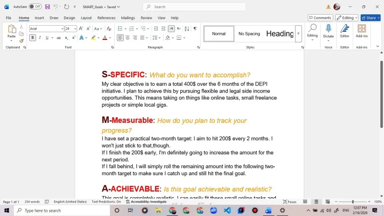Open the File menu
The height and width of the screenshot is (216, 384).
tap(8, 18)
